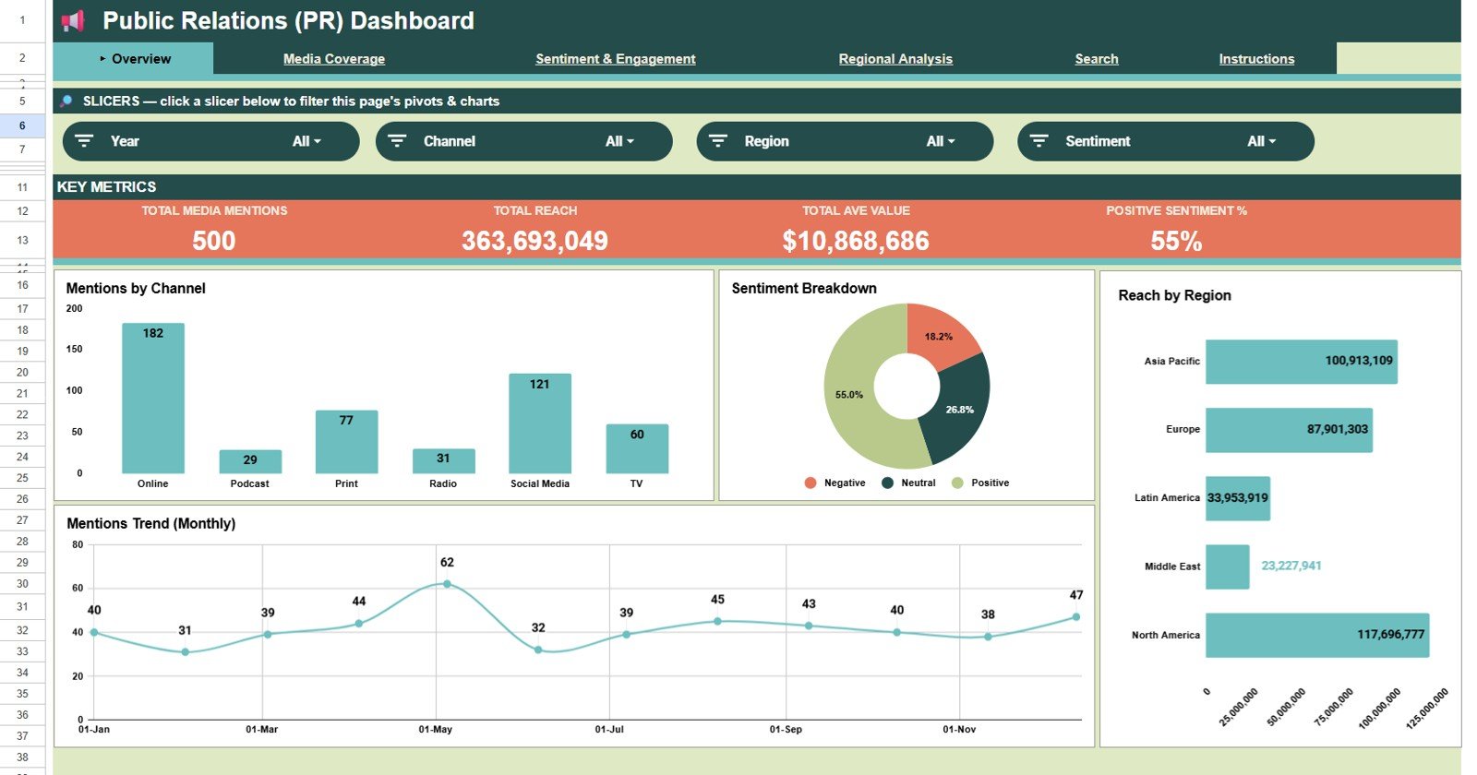This screenshot has width=1477, height=775.
Task: Click the filter icon on Region slicer
Action: tap(718, 141)
